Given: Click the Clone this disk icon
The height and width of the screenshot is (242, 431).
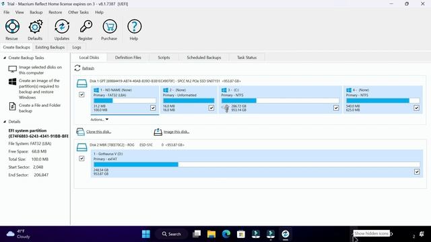Looking at the screenshot, I should (80, 132).
